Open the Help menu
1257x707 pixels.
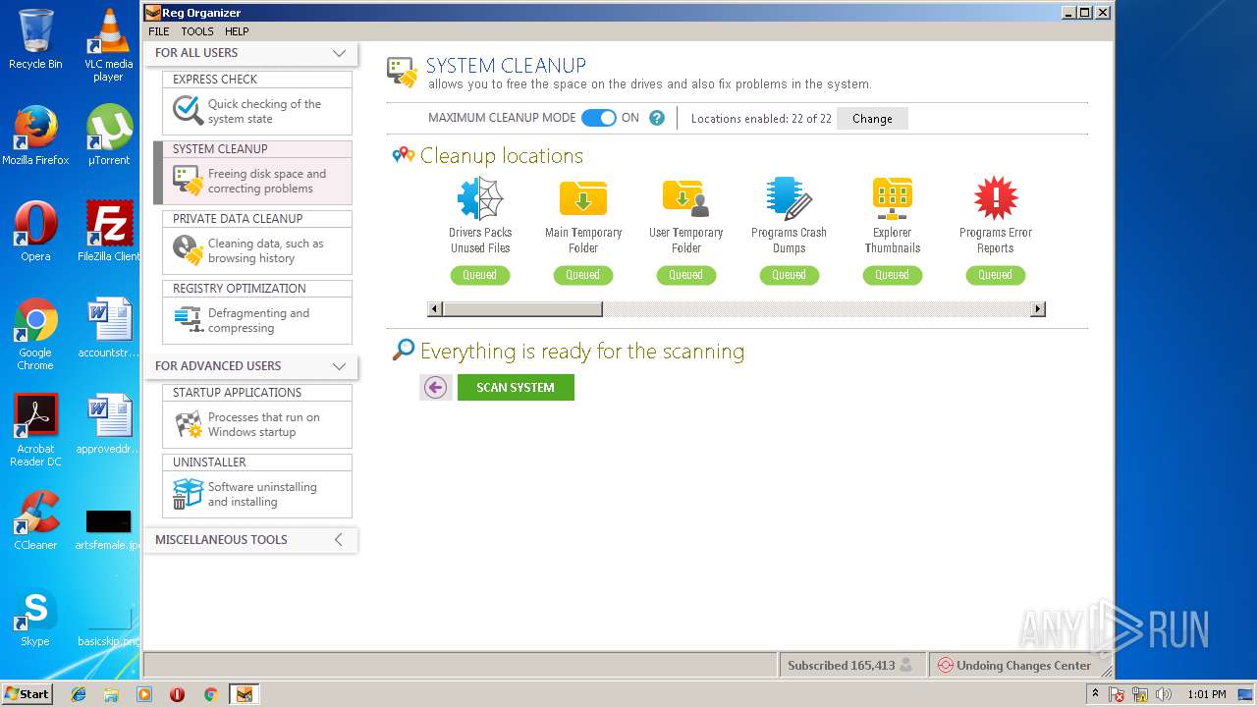coord(237,31)
